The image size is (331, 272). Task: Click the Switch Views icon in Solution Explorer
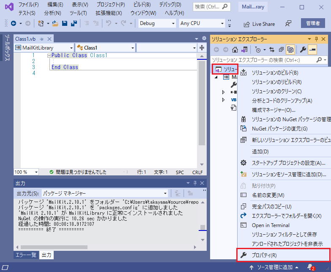pos(244,50)
